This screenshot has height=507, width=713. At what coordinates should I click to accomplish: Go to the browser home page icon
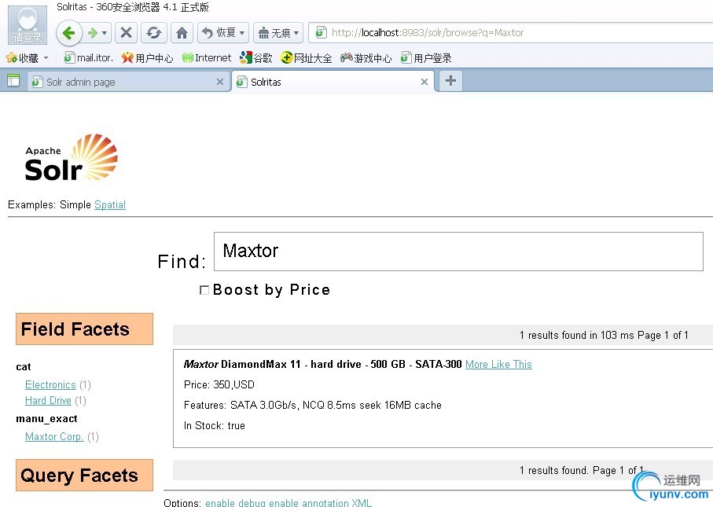point(182,33)
